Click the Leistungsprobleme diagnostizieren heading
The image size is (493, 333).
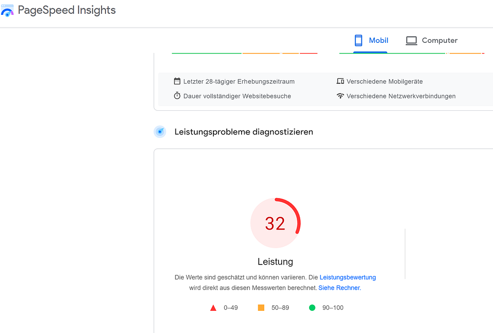(x=244, y=132)
